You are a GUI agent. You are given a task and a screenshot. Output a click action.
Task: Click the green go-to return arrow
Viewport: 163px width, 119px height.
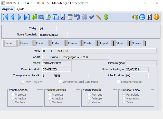34,17
